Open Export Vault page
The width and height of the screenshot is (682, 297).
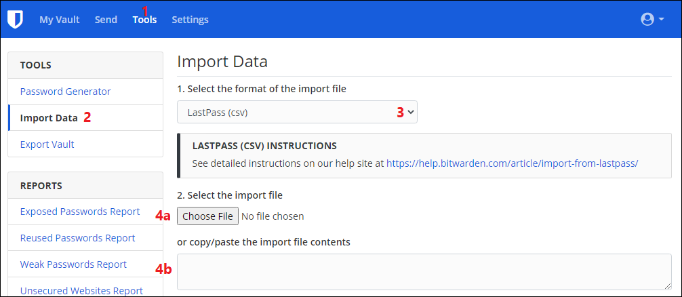[47, 144]
